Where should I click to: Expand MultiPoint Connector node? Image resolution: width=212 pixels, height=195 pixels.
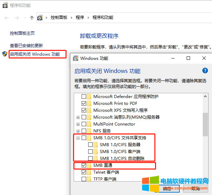tap(78, 124)
